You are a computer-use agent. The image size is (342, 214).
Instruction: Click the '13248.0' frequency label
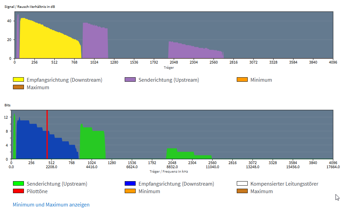point(252,167)
